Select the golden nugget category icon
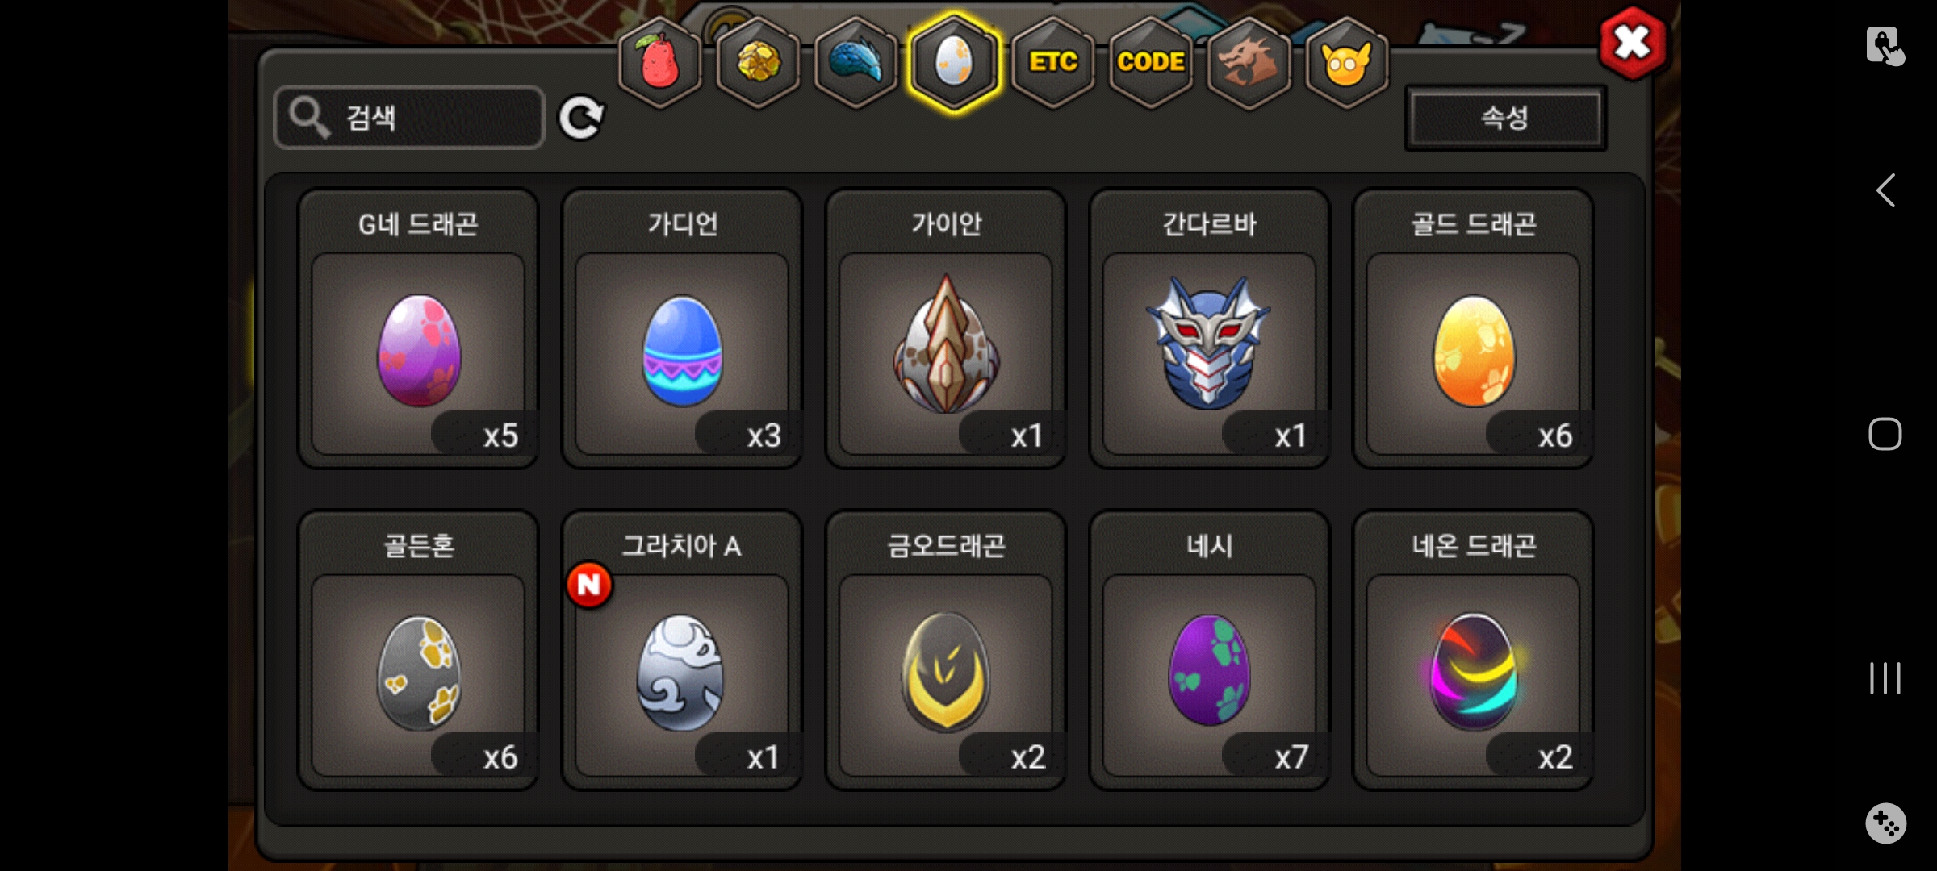1937x871 pixels. tap(758, 63)
